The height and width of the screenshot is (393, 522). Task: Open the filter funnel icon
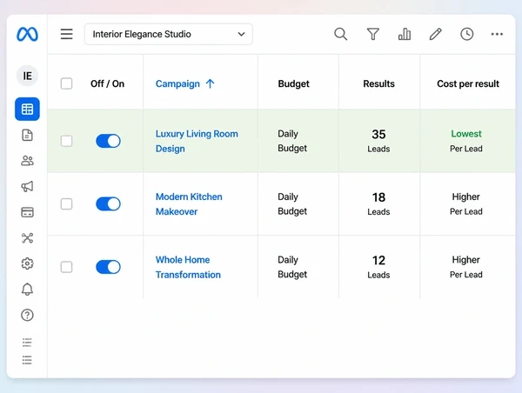pyautogui.click(x=373, y=34)
